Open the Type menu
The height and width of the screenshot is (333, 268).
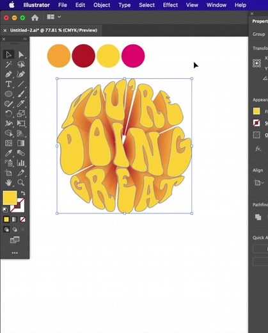[x=125, y=5]
